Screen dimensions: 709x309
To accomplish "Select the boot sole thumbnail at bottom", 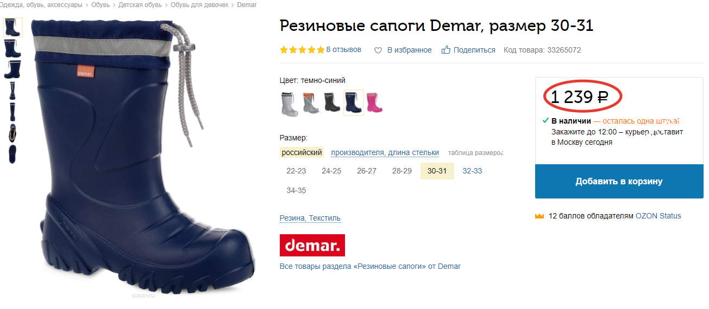I will 12,154.
